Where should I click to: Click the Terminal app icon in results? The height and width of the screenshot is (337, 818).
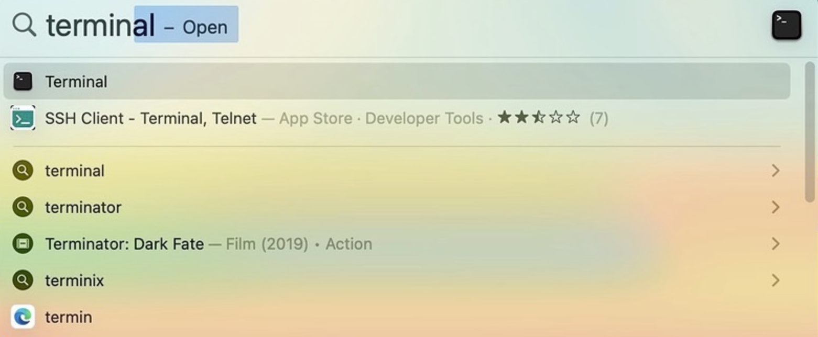pyautogui.click(x=23, y=82)
